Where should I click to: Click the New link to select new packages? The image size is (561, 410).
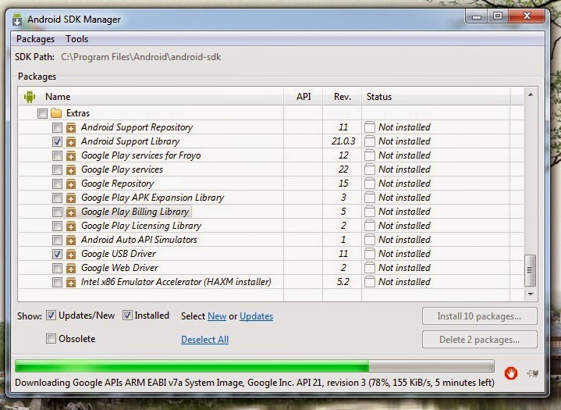click(217, 316)
